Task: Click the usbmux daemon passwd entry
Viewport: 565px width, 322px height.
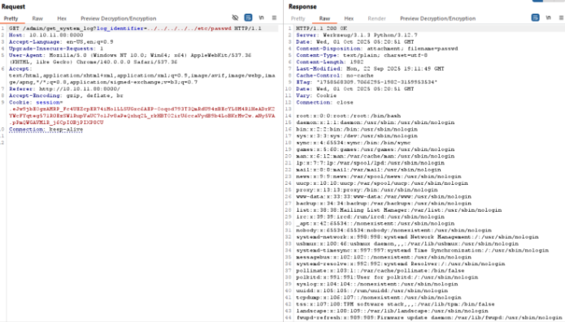Action: pyautogui.click(x=407, y=243)
